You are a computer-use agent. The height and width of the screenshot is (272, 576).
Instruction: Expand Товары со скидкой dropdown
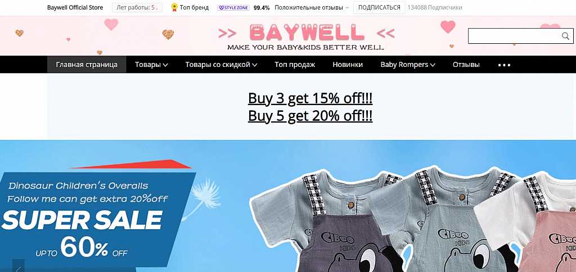coord(221,65)
